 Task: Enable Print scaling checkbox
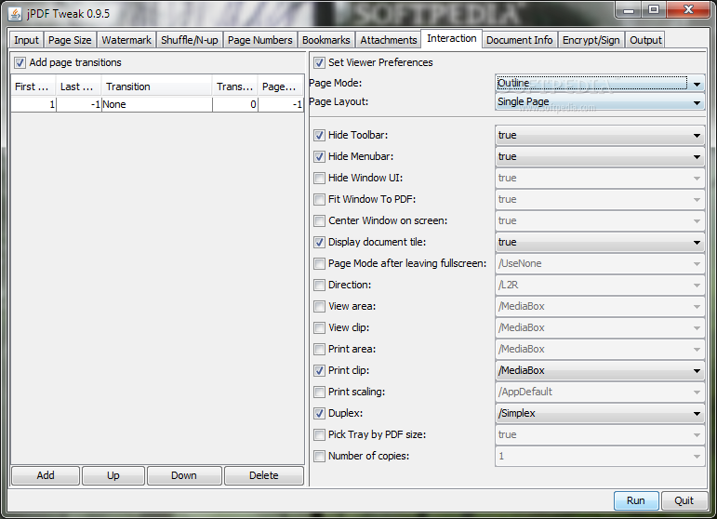pyautogui.click(x=319, y=392)
